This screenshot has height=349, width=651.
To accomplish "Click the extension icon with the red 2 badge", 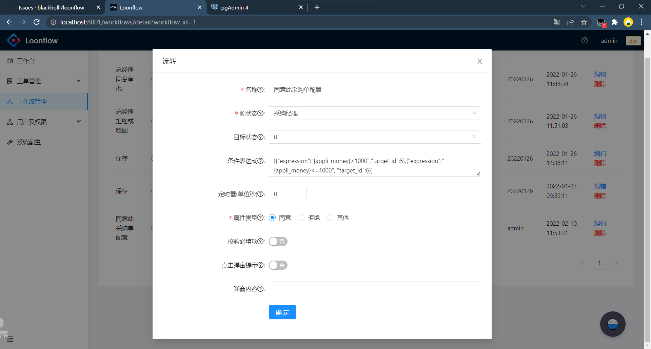I will (x=601, y=23).
